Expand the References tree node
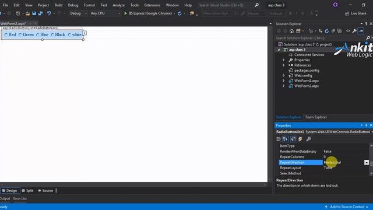This screenshot has height=210, width=373. pyautogui.click(x=284, y=65)
